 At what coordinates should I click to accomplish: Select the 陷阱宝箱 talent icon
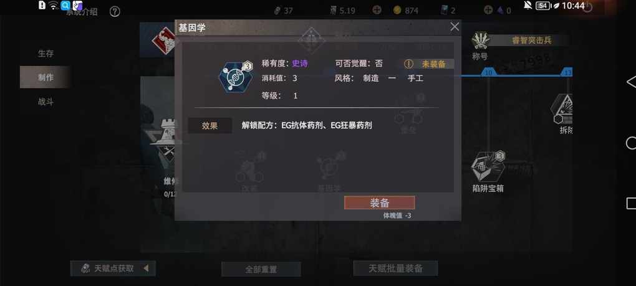(488, 167)
